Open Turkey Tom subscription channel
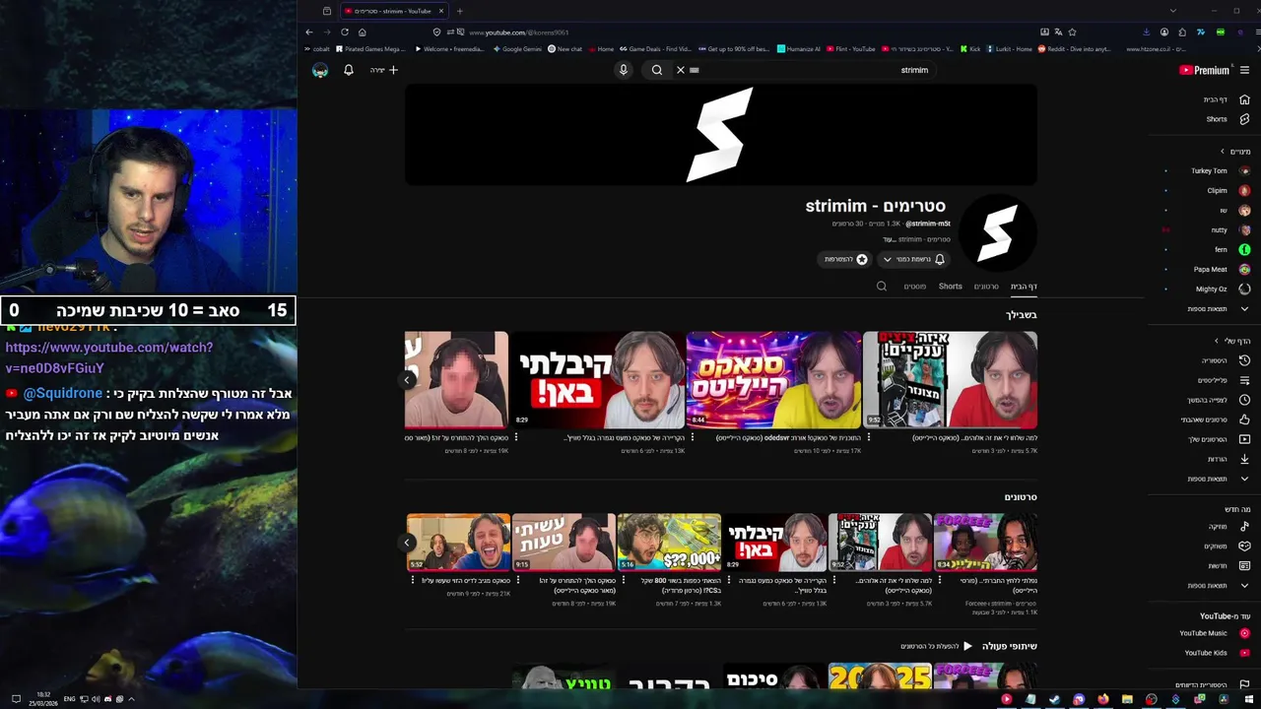1261x709 pixels. 1219,170
